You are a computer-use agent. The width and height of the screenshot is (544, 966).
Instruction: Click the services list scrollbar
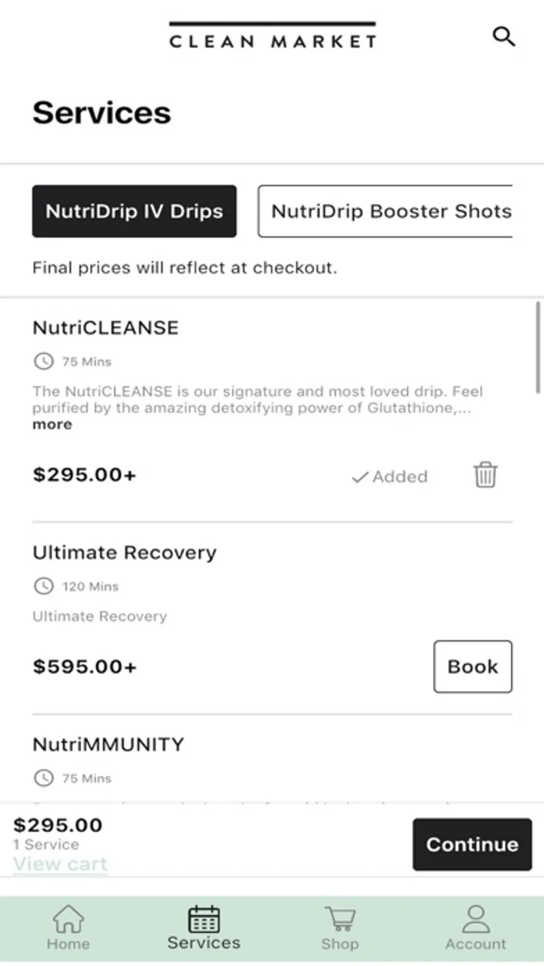pyautogui.click(x=537, y=348)
